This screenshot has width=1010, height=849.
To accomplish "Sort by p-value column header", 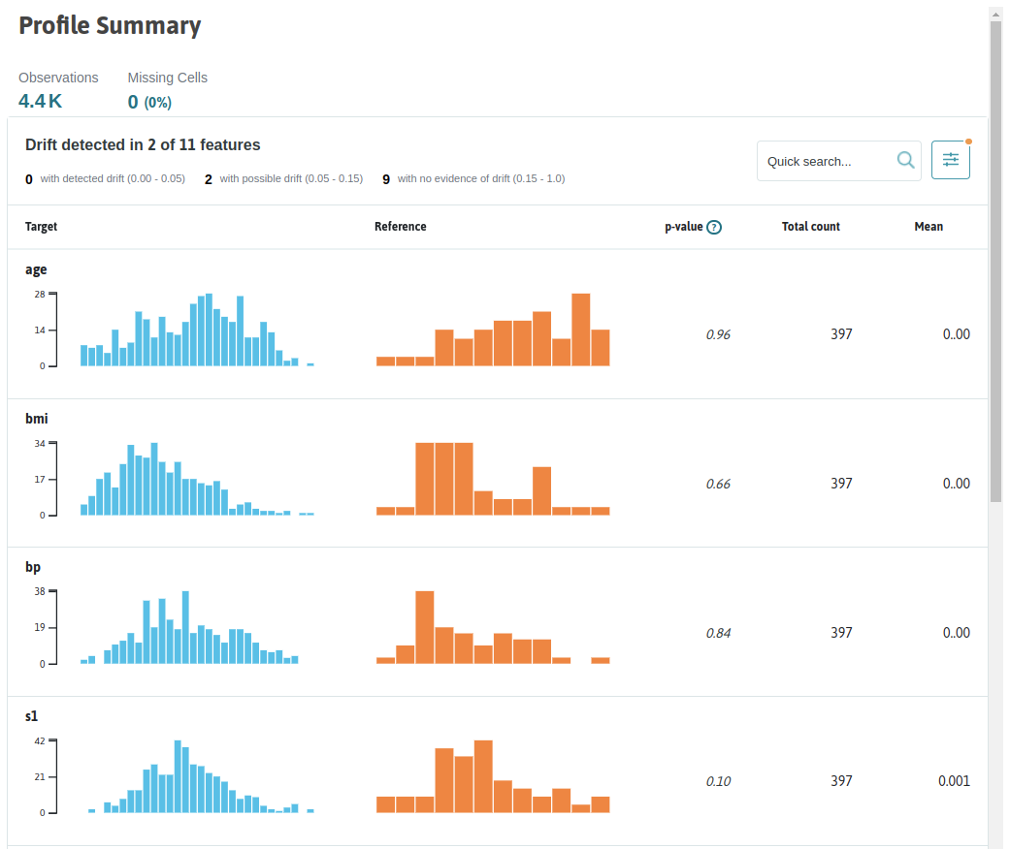I will coord(683,227).
